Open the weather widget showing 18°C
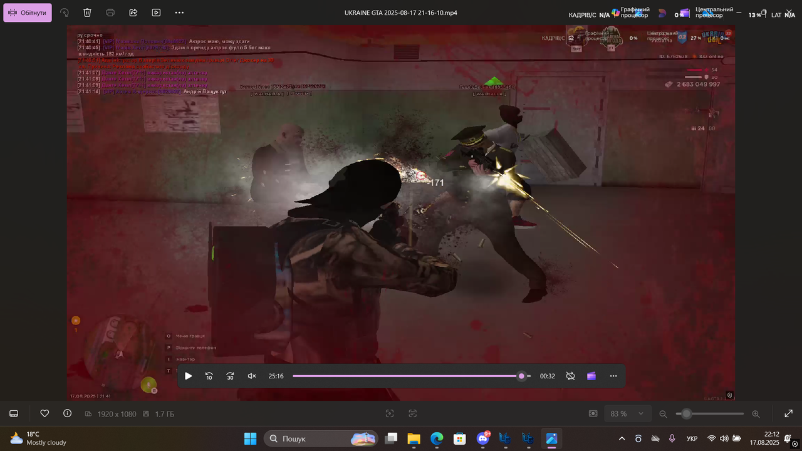The height and width of the screenshot is (451, 802). pyautogui.click(x=38, y=438)
